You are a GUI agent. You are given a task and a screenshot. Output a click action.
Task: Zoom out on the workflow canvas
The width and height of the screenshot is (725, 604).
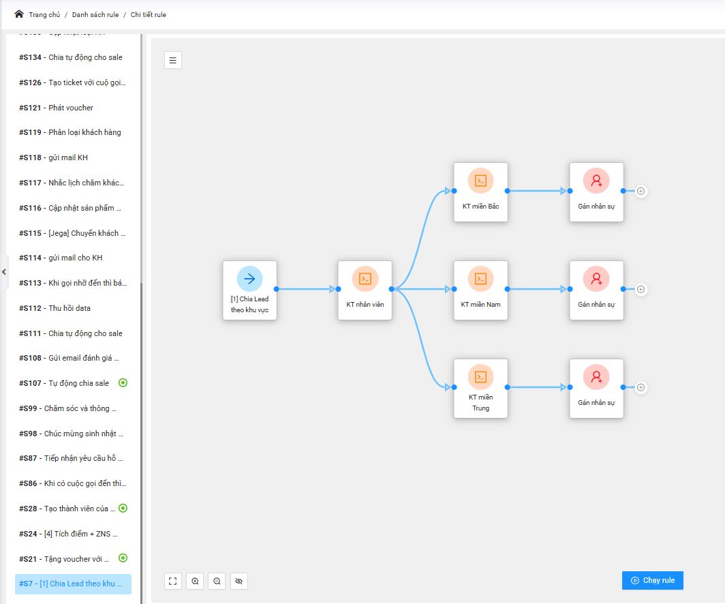coord(217,581)
